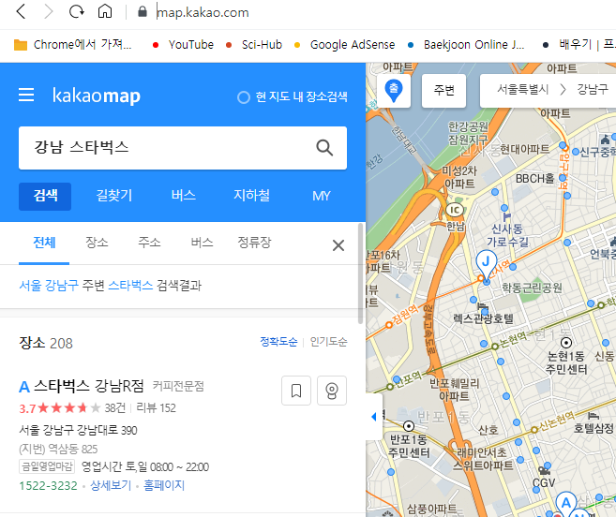Screen dimensions: 616x517
Task: Click the 호텔삼정 hotel icon
Action: point(593,416)
